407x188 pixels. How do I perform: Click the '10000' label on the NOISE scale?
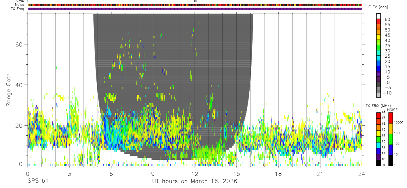click(398, 122)
